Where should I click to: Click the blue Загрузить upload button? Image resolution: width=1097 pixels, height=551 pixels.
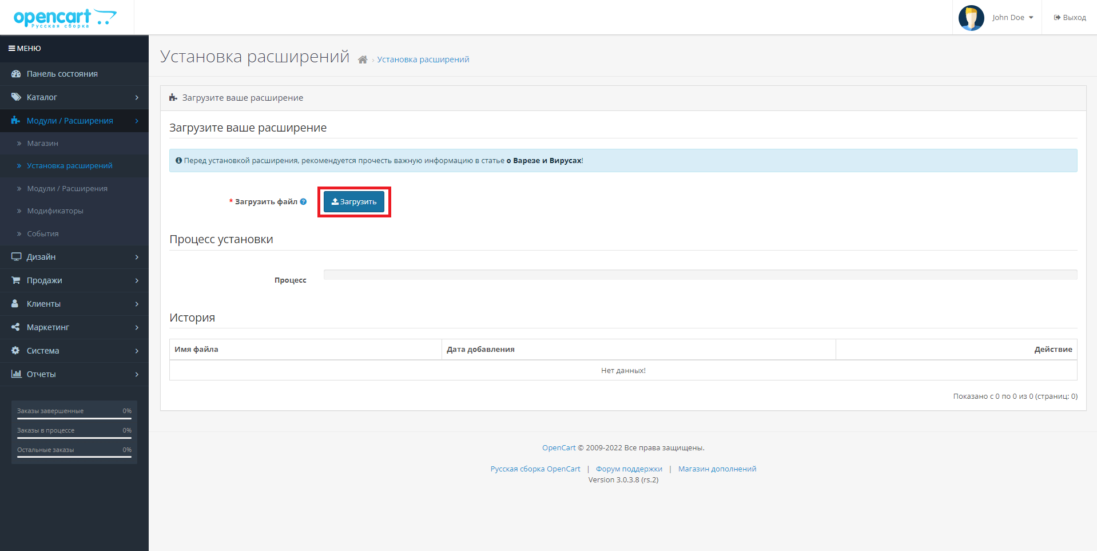(x=354, y=201)
